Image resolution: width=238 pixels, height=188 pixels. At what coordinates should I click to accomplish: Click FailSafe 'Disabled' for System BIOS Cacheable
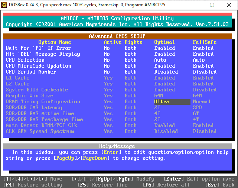click(205, 90)
